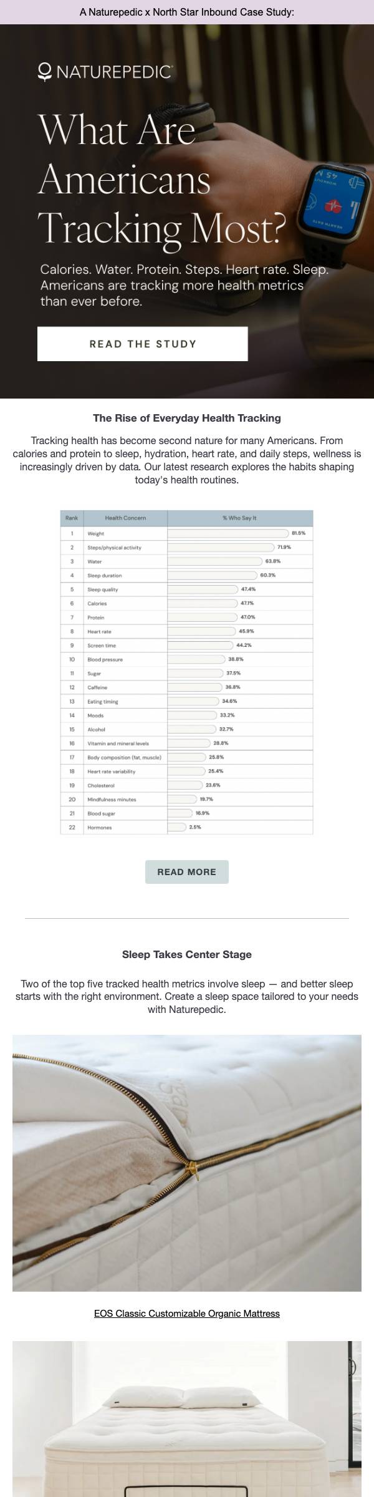Click the Hormones row in the chart
This screenshot has width=374, height=1497.
pyautogui.click(x=187, y=827)
